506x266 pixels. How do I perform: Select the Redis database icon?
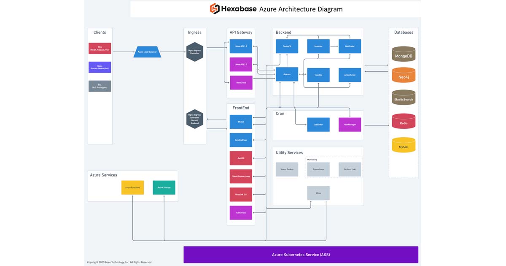click(404, 121)
